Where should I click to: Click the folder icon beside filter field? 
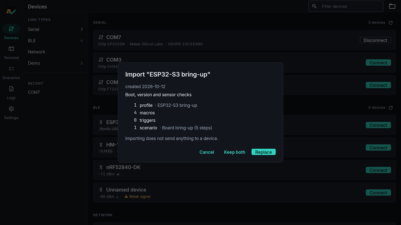[392, 6]
